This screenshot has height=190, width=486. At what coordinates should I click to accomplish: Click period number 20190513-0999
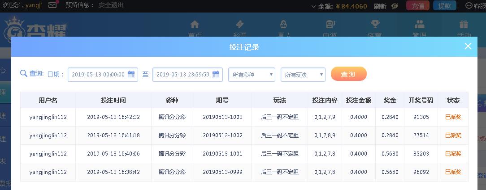pyautogui.click(x=222, y=172)
